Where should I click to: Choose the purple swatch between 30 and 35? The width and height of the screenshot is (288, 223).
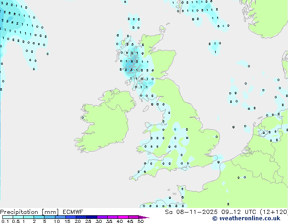(103, 218)
